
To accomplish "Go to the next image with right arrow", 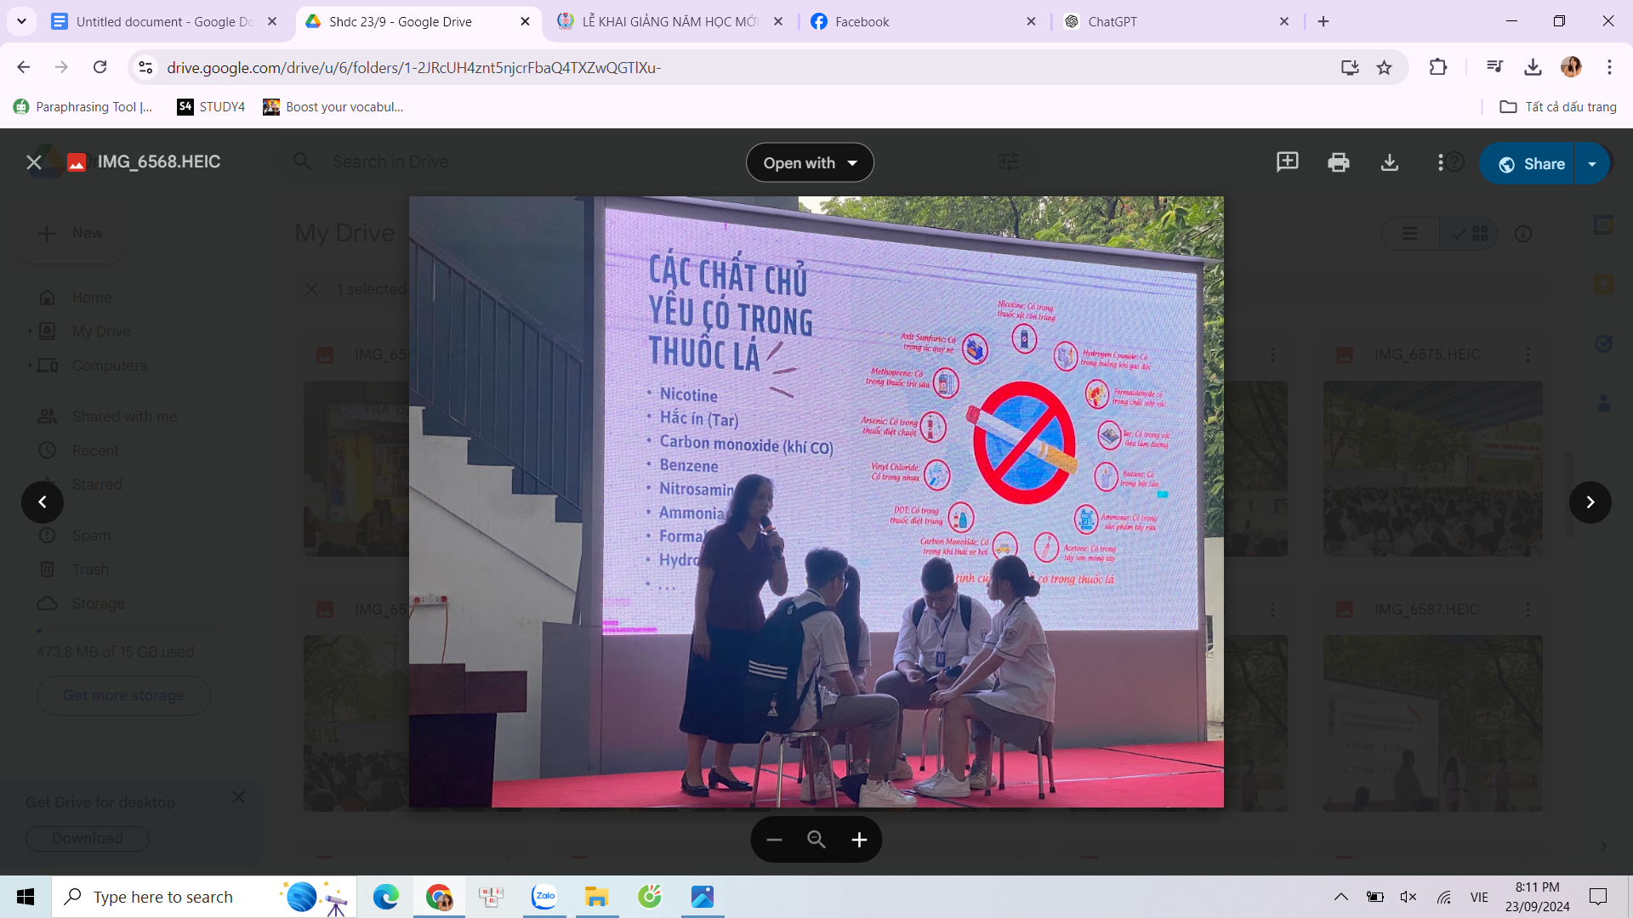I will tap(1590, 502).
